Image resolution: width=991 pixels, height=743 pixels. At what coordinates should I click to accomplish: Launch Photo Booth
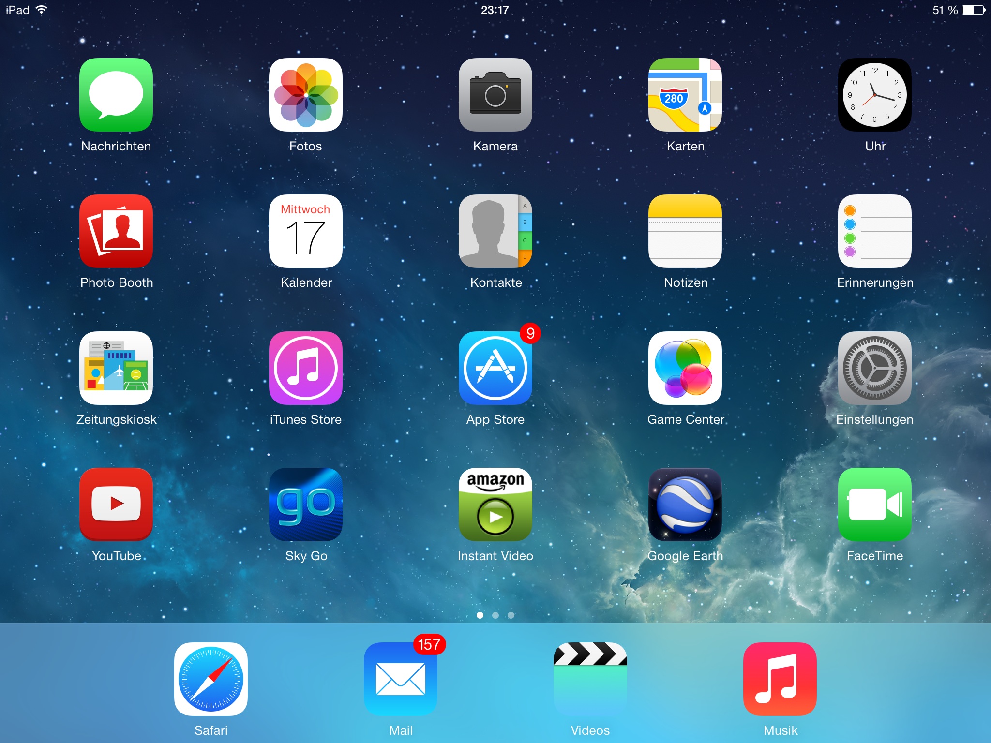pyautogui.click(x=116, y=231)
